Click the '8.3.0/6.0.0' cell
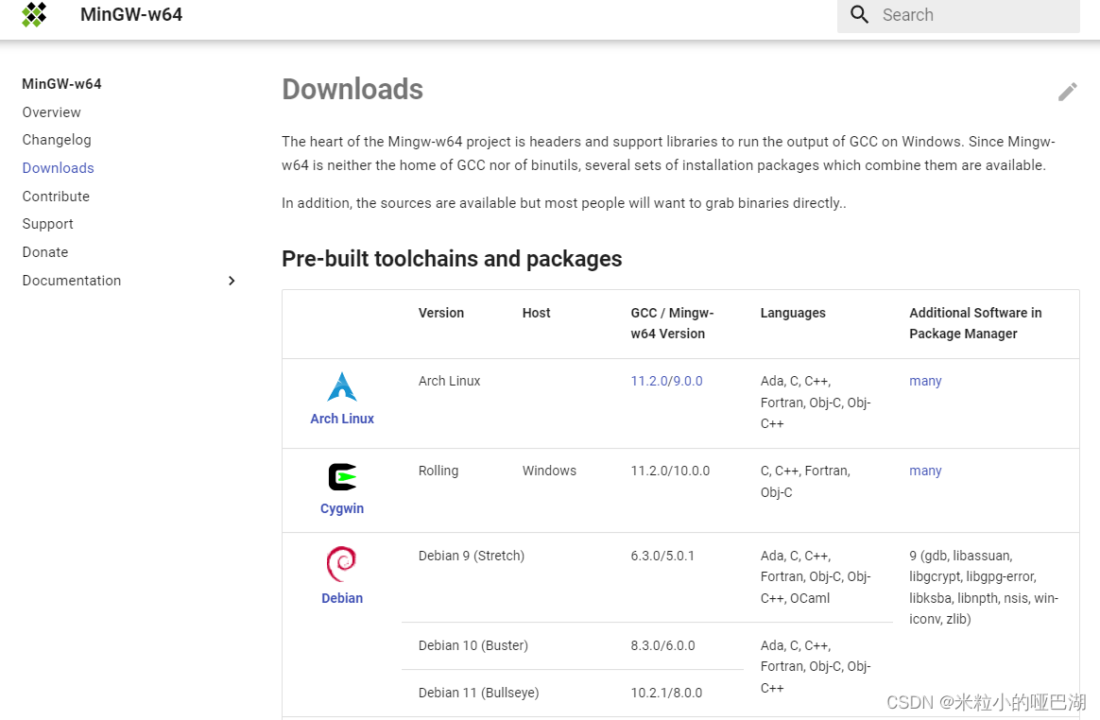The image size is (1100, 720). pyautogui.click(x=663, y=645)
